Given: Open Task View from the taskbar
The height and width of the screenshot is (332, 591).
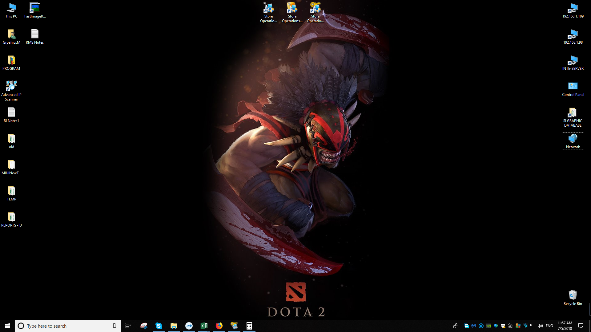Looking at the screenshot, I should pyautogui.click(x=128, y=326).
